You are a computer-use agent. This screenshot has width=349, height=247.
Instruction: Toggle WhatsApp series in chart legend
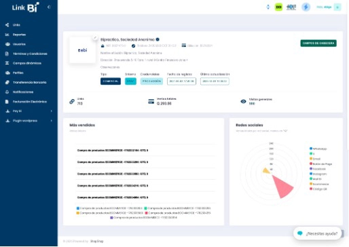tap(318, 149)
